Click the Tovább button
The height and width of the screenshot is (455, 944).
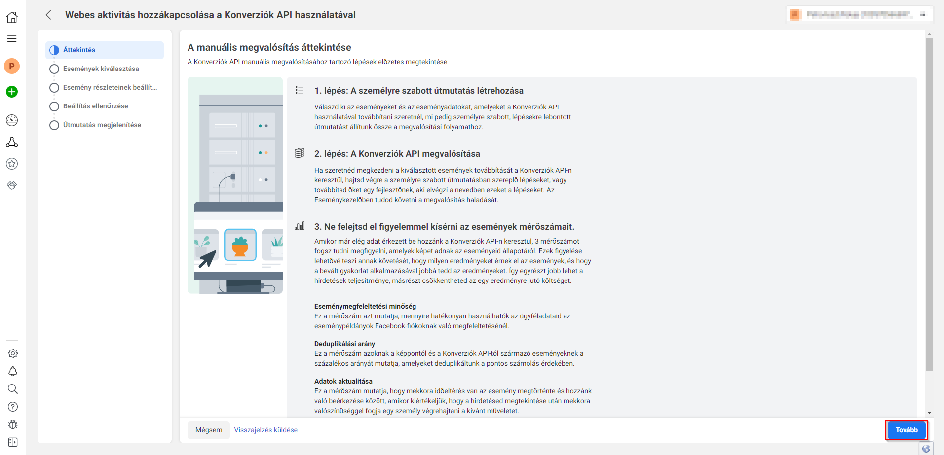click(906, 430)
